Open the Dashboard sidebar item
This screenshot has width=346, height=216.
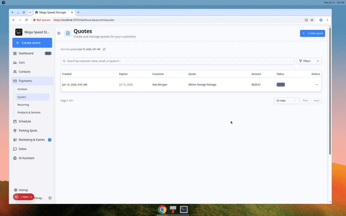pos(32,53)
